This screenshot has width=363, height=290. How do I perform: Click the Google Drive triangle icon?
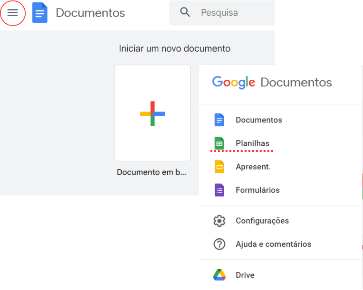pos(219,275)
